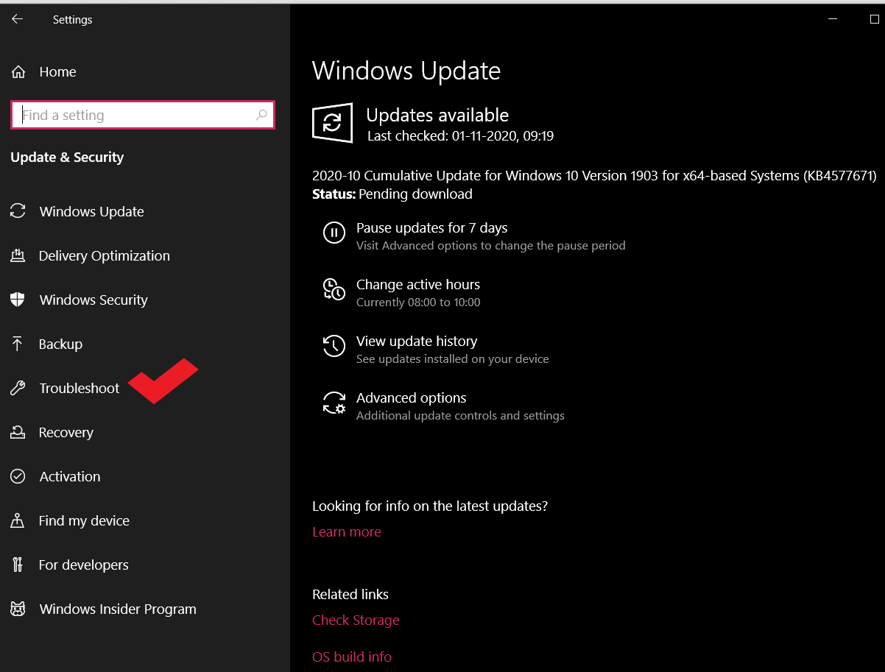Click the update history clock icon
Image resolution: width=885 pixels, height=672 pixels.
click(x=334, y=346)
